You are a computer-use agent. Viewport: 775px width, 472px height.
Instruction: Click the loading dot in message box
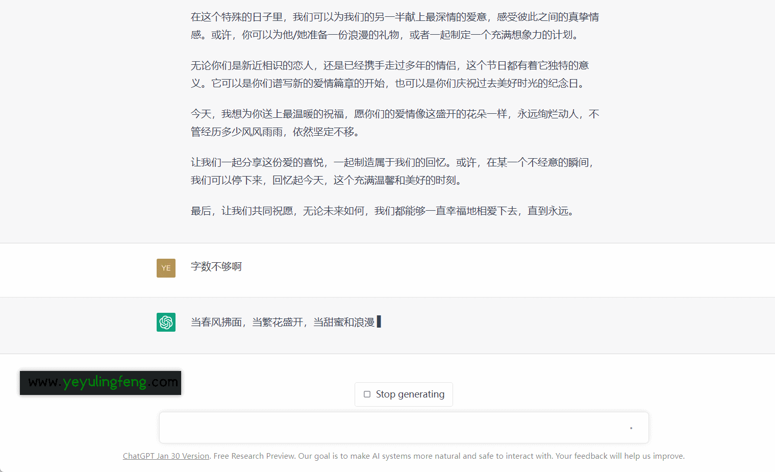coord(631,428)
